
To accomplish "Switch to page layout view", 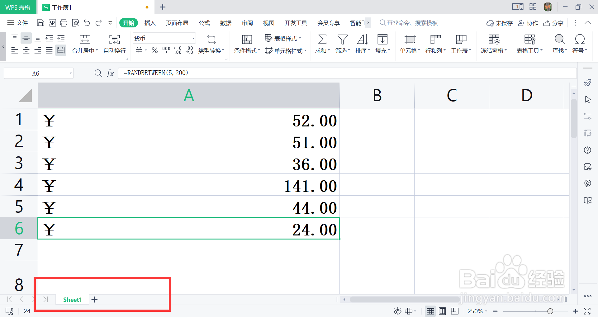I will [x=442, y=311].
